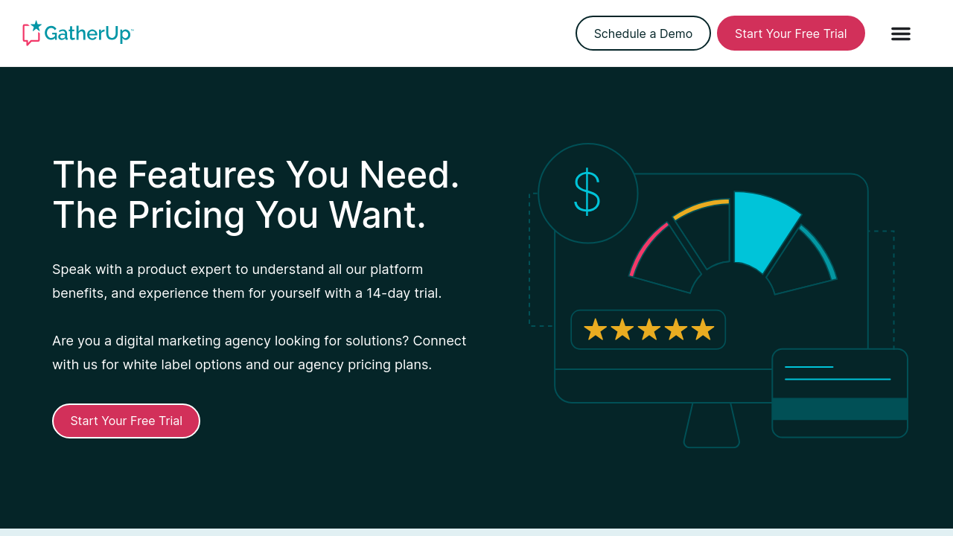Click the fifth gold star
953x536 pixels.
702,329
